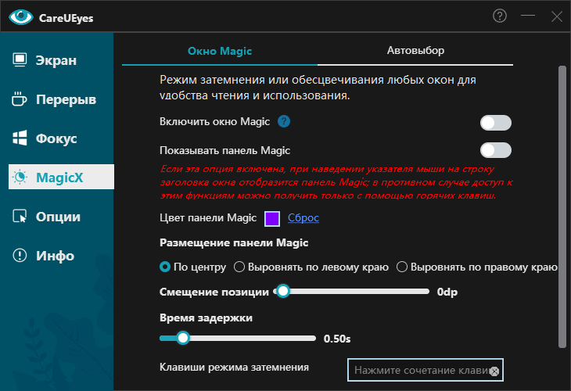The image size is (571, 391).
Task: Click the Опции cursor icon in sidebar
Action: 20,217
